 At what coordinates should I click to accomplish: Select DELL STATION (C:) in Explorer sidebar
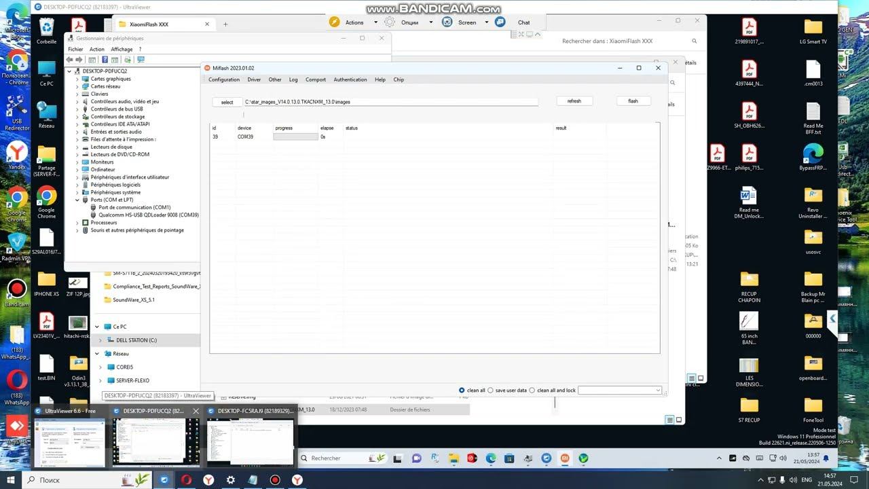click(x=136, y=340)
